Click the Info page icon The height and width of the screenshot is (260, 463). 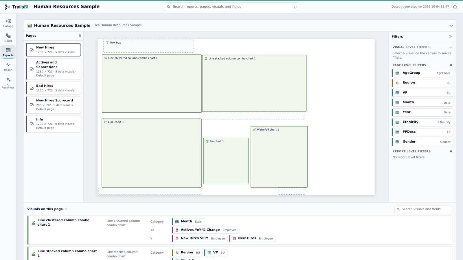coord(32,124)
